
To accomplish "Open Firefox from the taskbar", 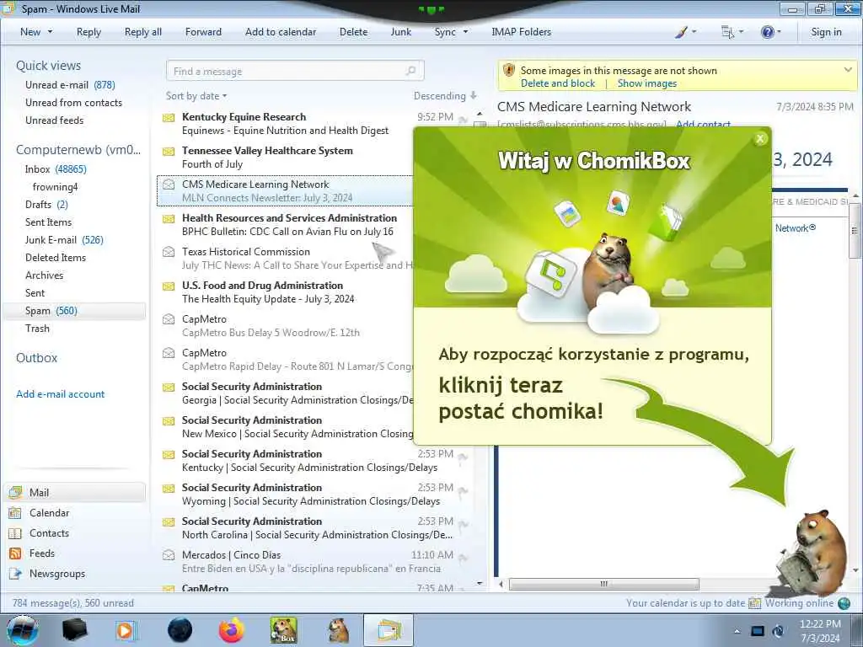I will [x=232, y=630].
